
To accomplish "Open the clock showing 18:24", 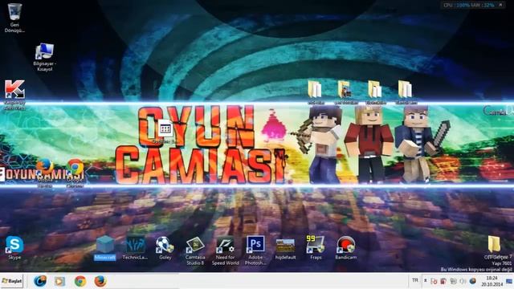I will point(492,281).
